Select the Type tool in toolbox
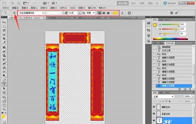Image resolution: width=196 pixels, height=124 pixels. coord(4,85)
